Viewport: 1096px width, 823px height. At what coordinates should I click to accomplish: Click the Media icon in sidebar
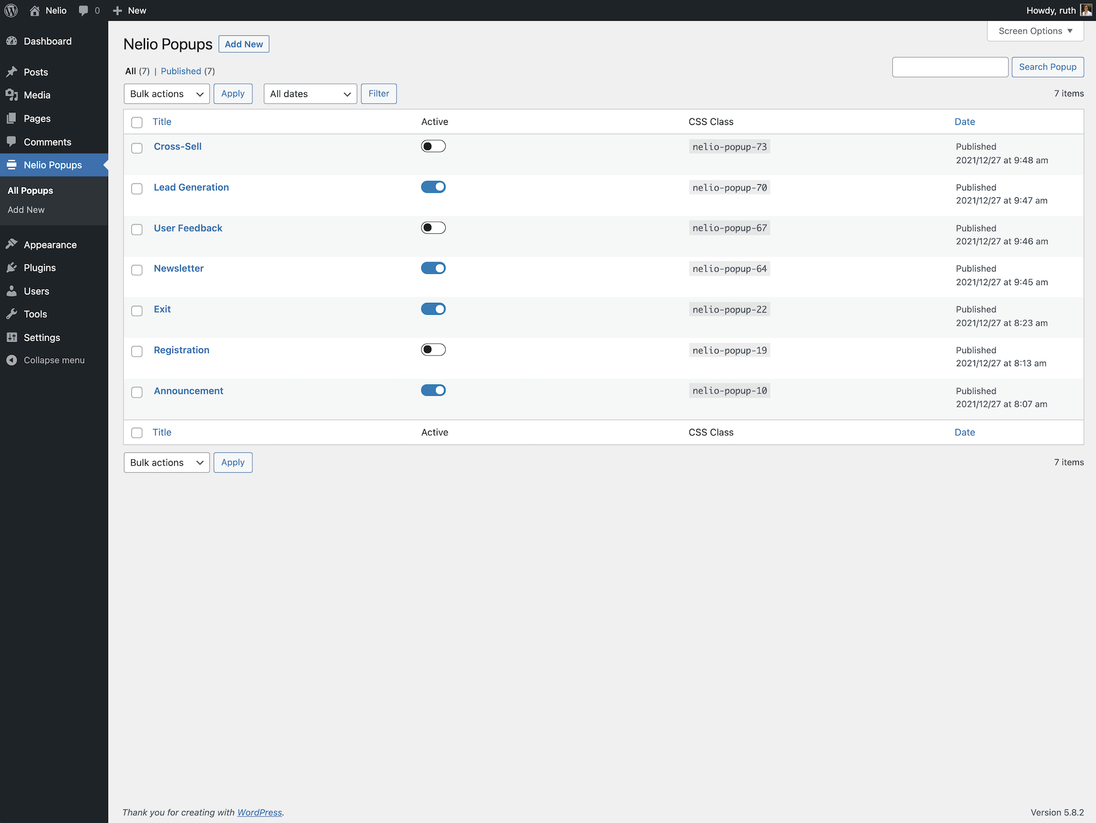point(11,95)
